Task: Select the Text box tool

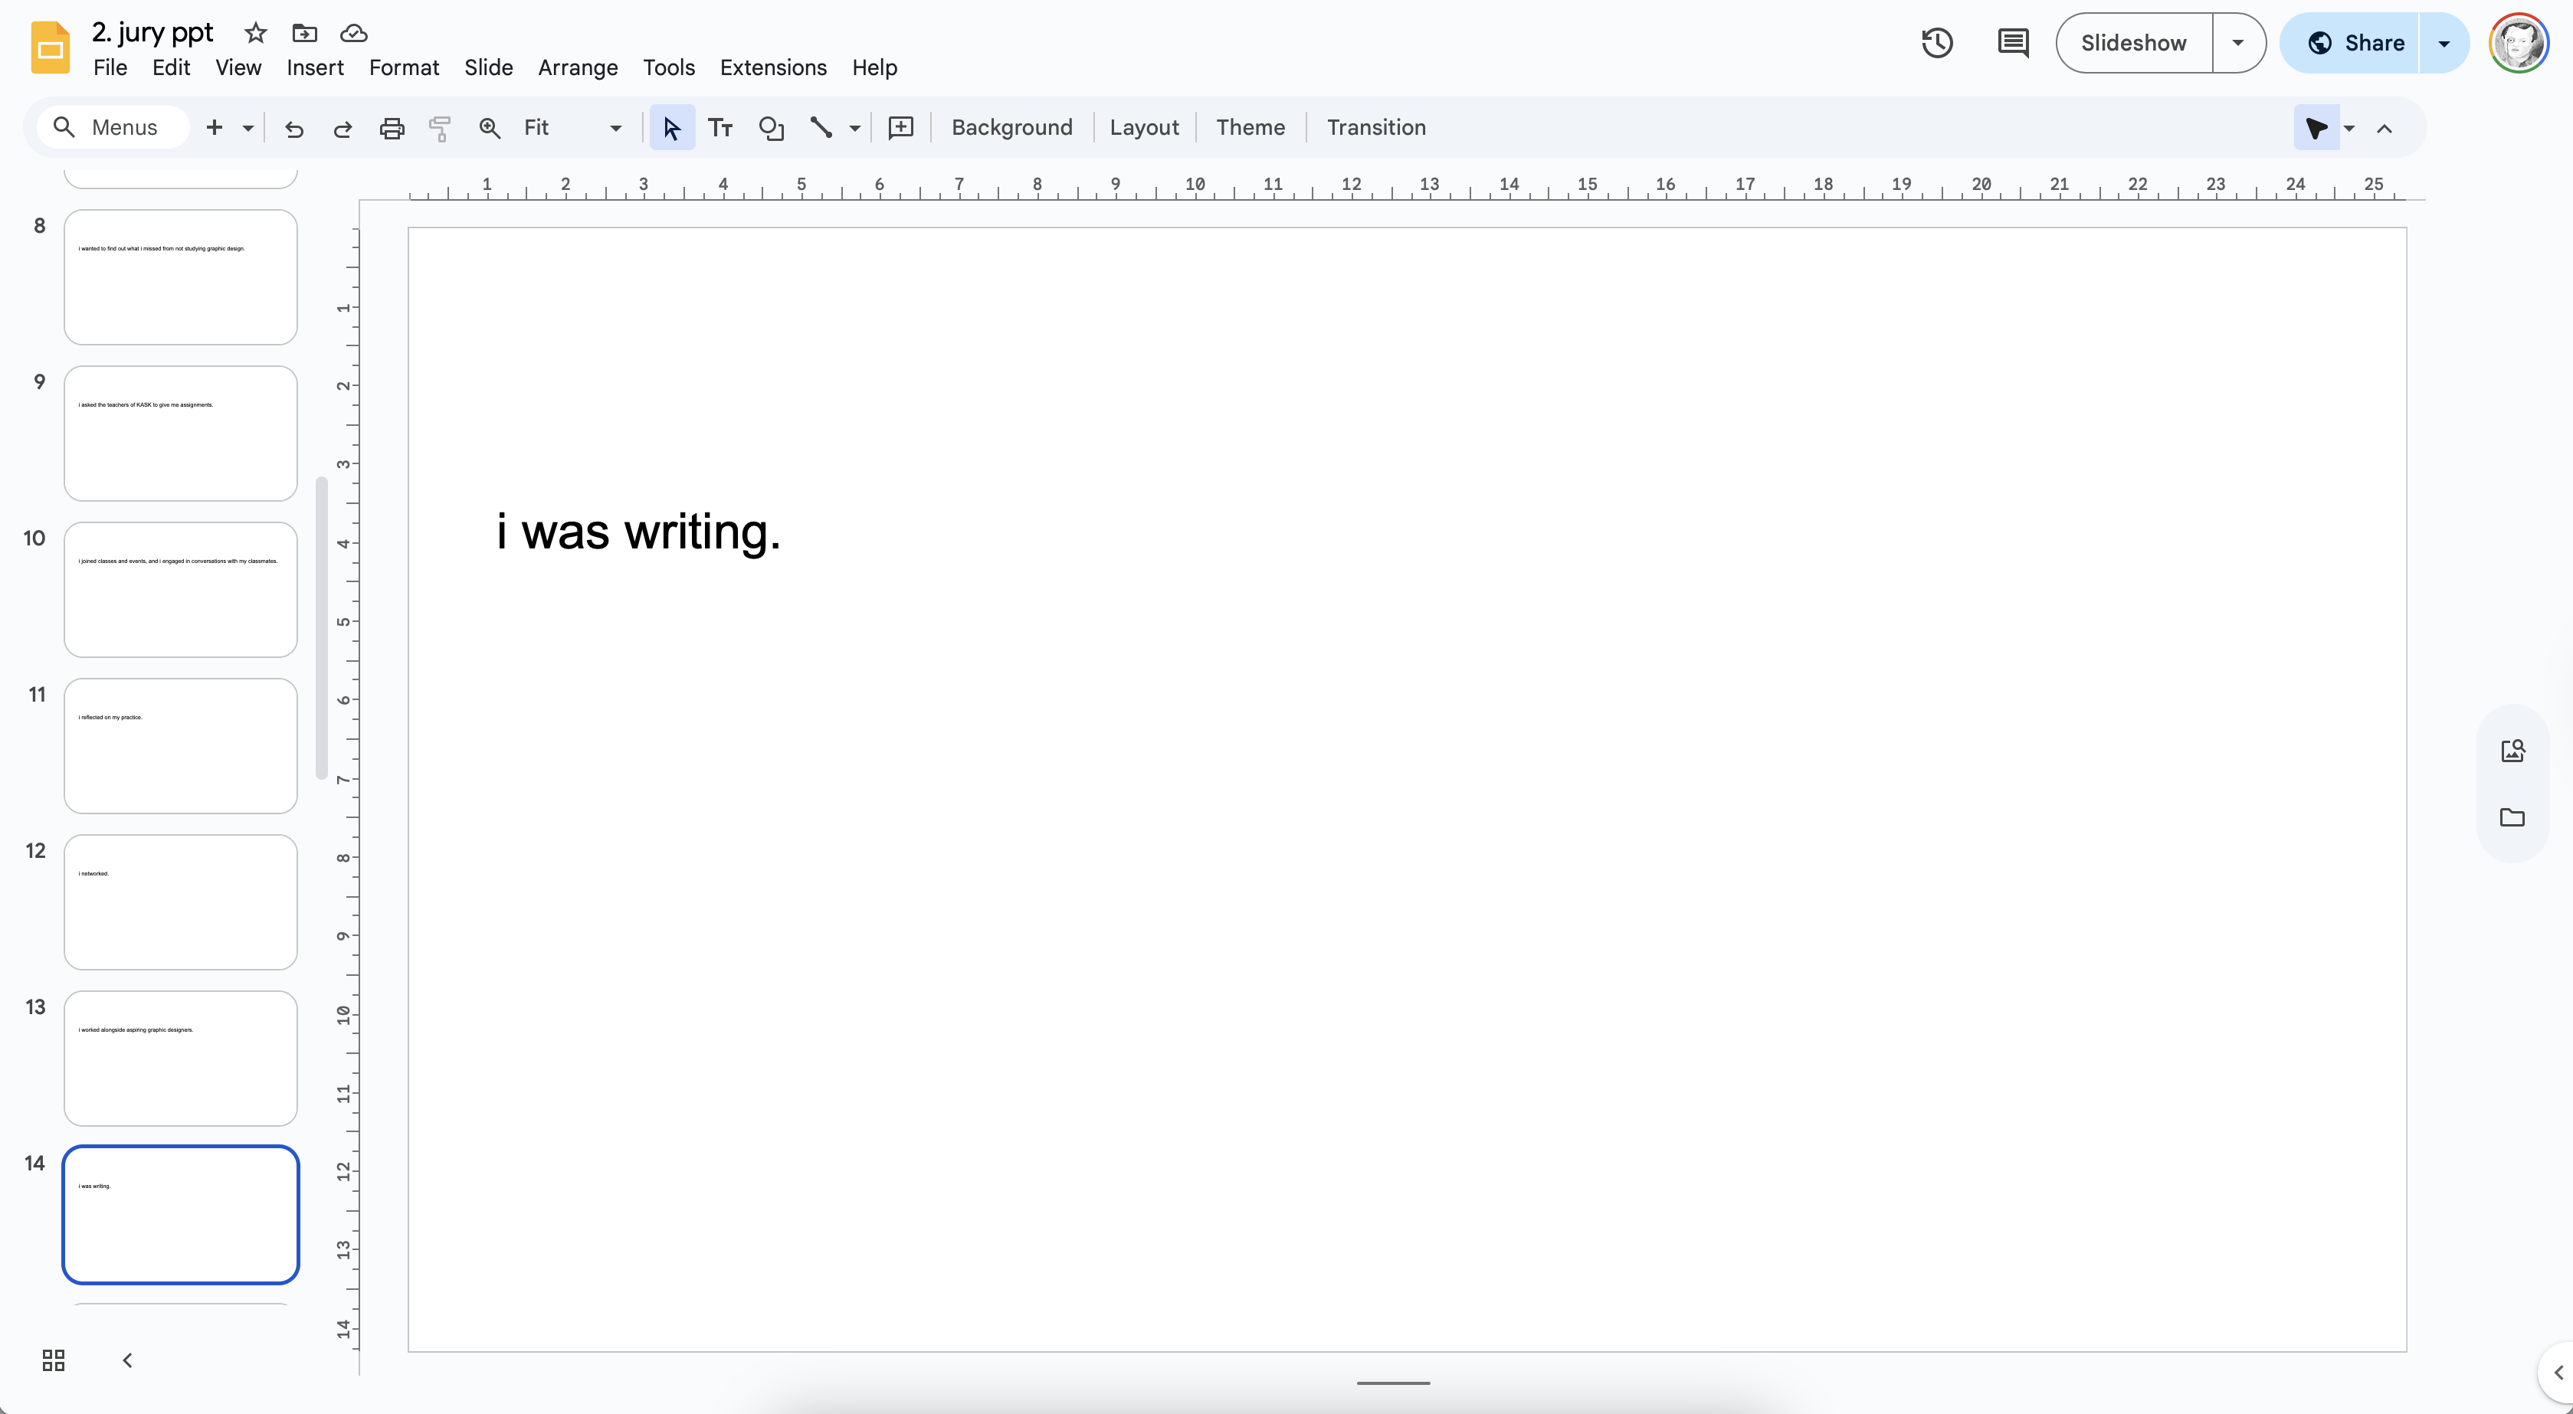Action: point(720,128)
